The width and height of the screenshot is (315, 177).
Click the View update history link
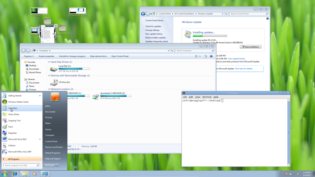[237, 59]
